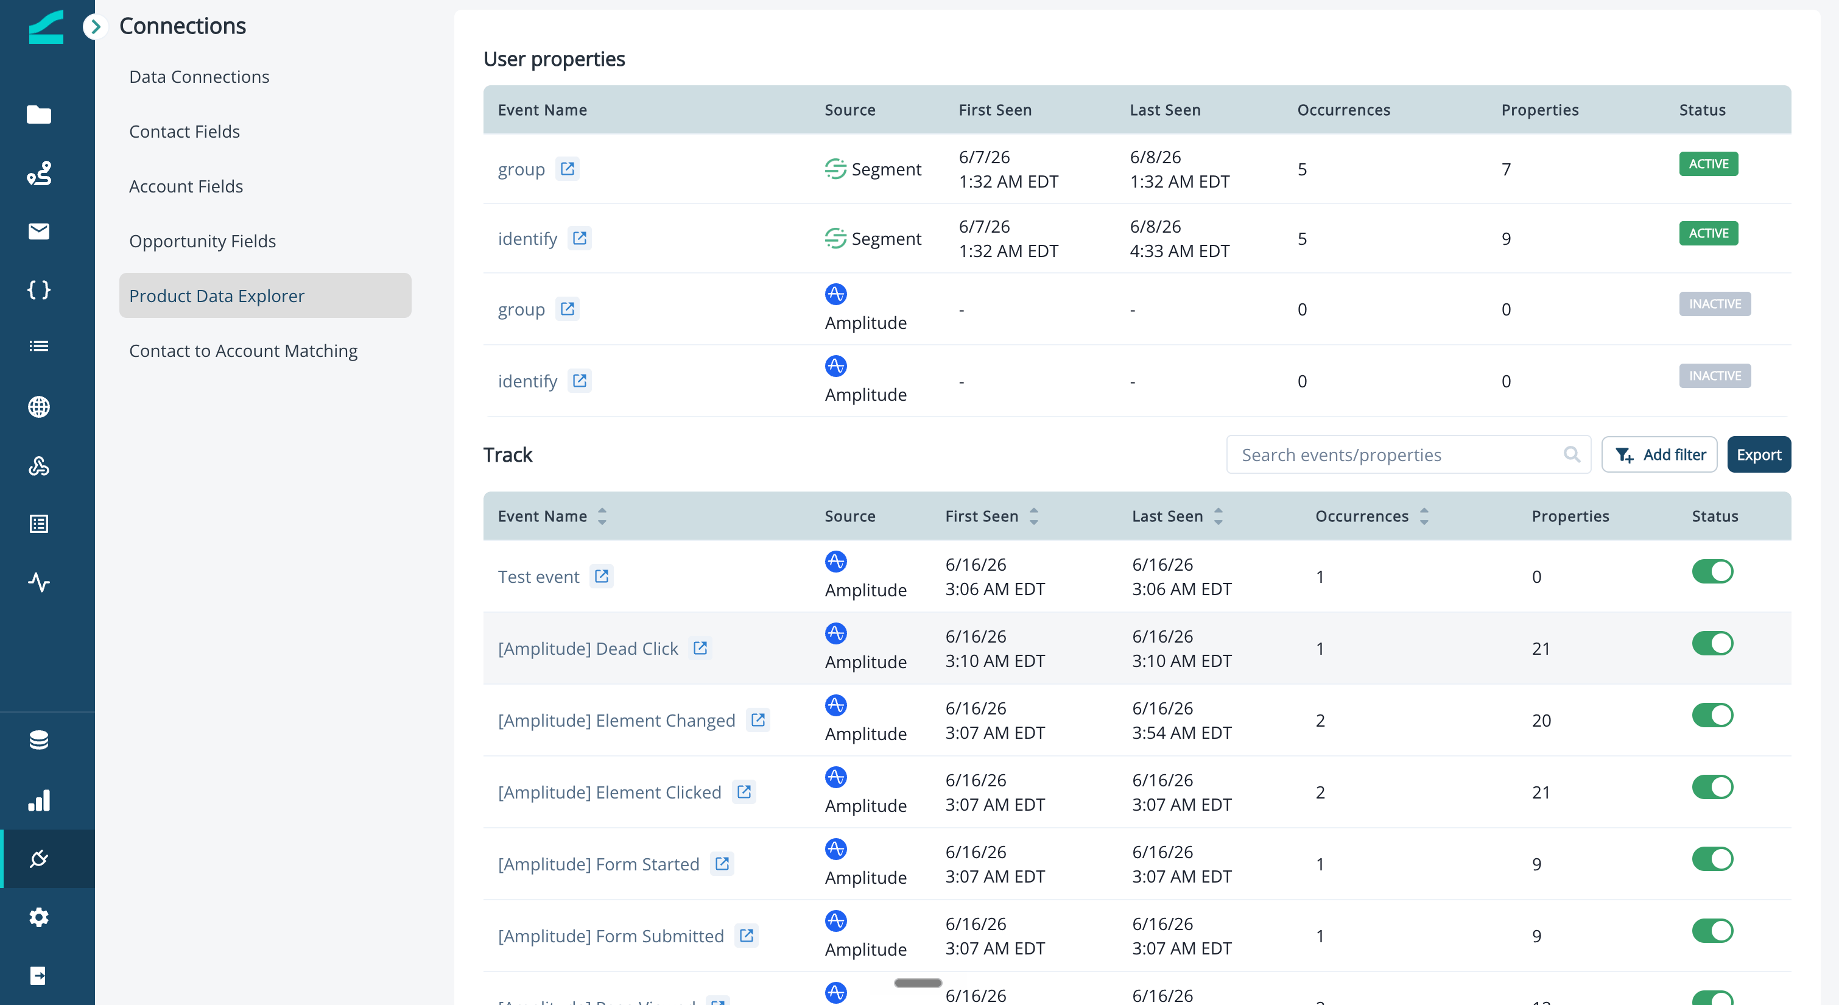Click the search magnifier icon in events search

pos(1571,454)
